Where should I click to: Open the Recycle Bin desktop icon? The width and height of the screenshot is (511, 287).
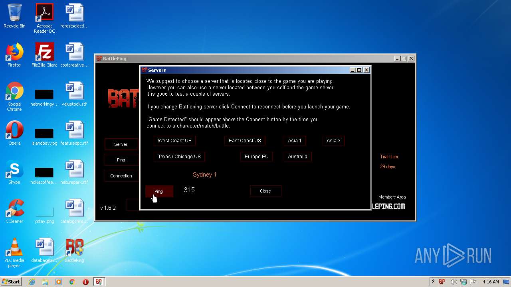(14, 16)
